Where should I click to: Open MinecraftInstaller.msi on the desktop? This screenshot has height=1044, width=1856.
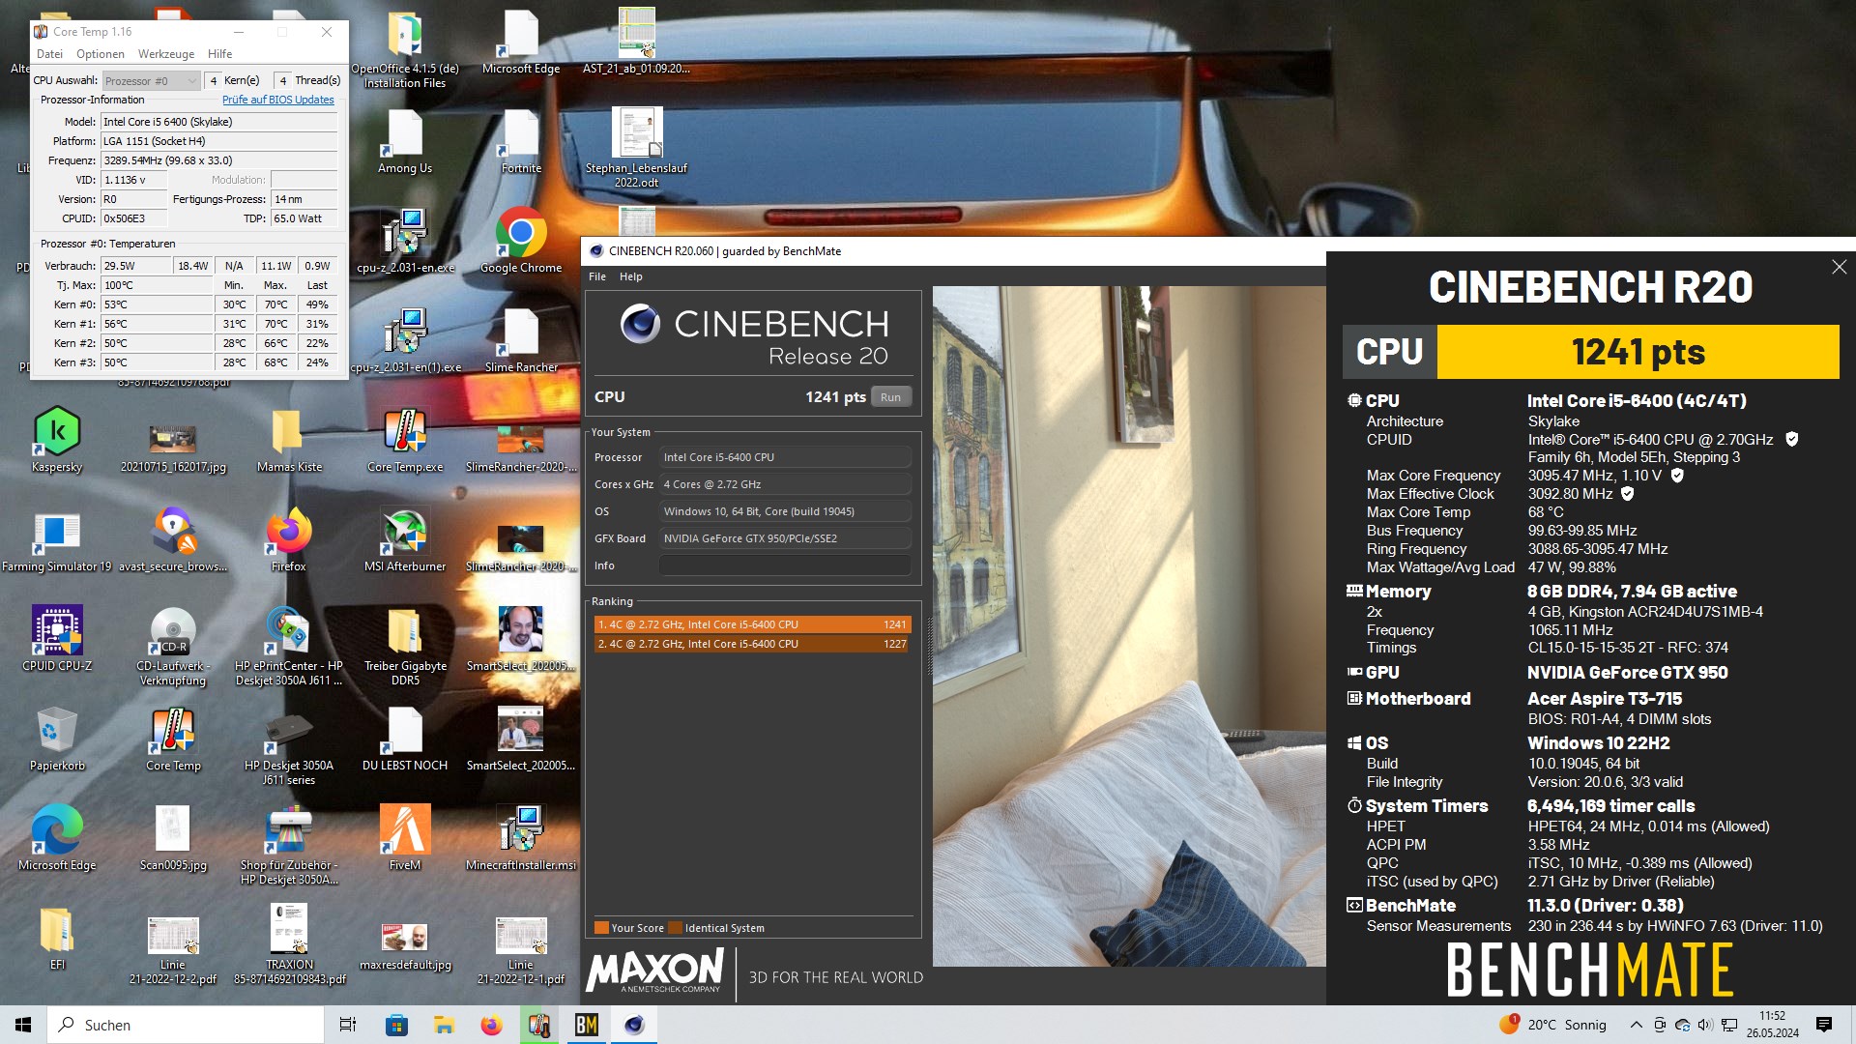521,838
